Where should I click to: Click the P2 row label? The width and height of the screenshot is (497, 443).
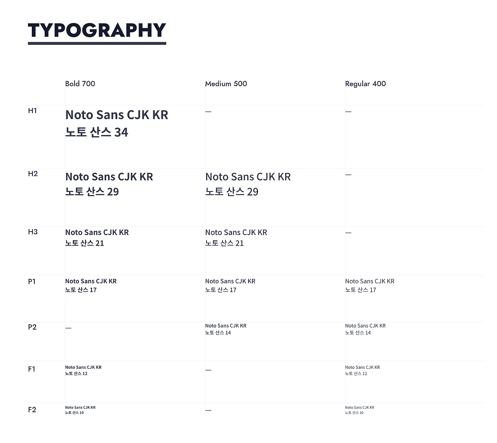(x=32, y=327)
